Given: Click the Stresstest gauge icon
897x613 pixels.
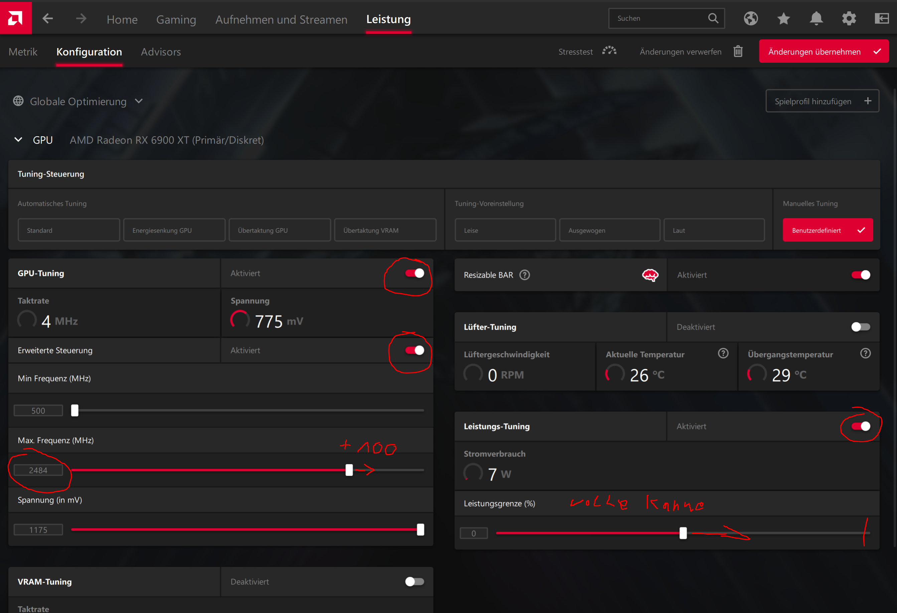Looking at the screenshot, I should 609,51.
